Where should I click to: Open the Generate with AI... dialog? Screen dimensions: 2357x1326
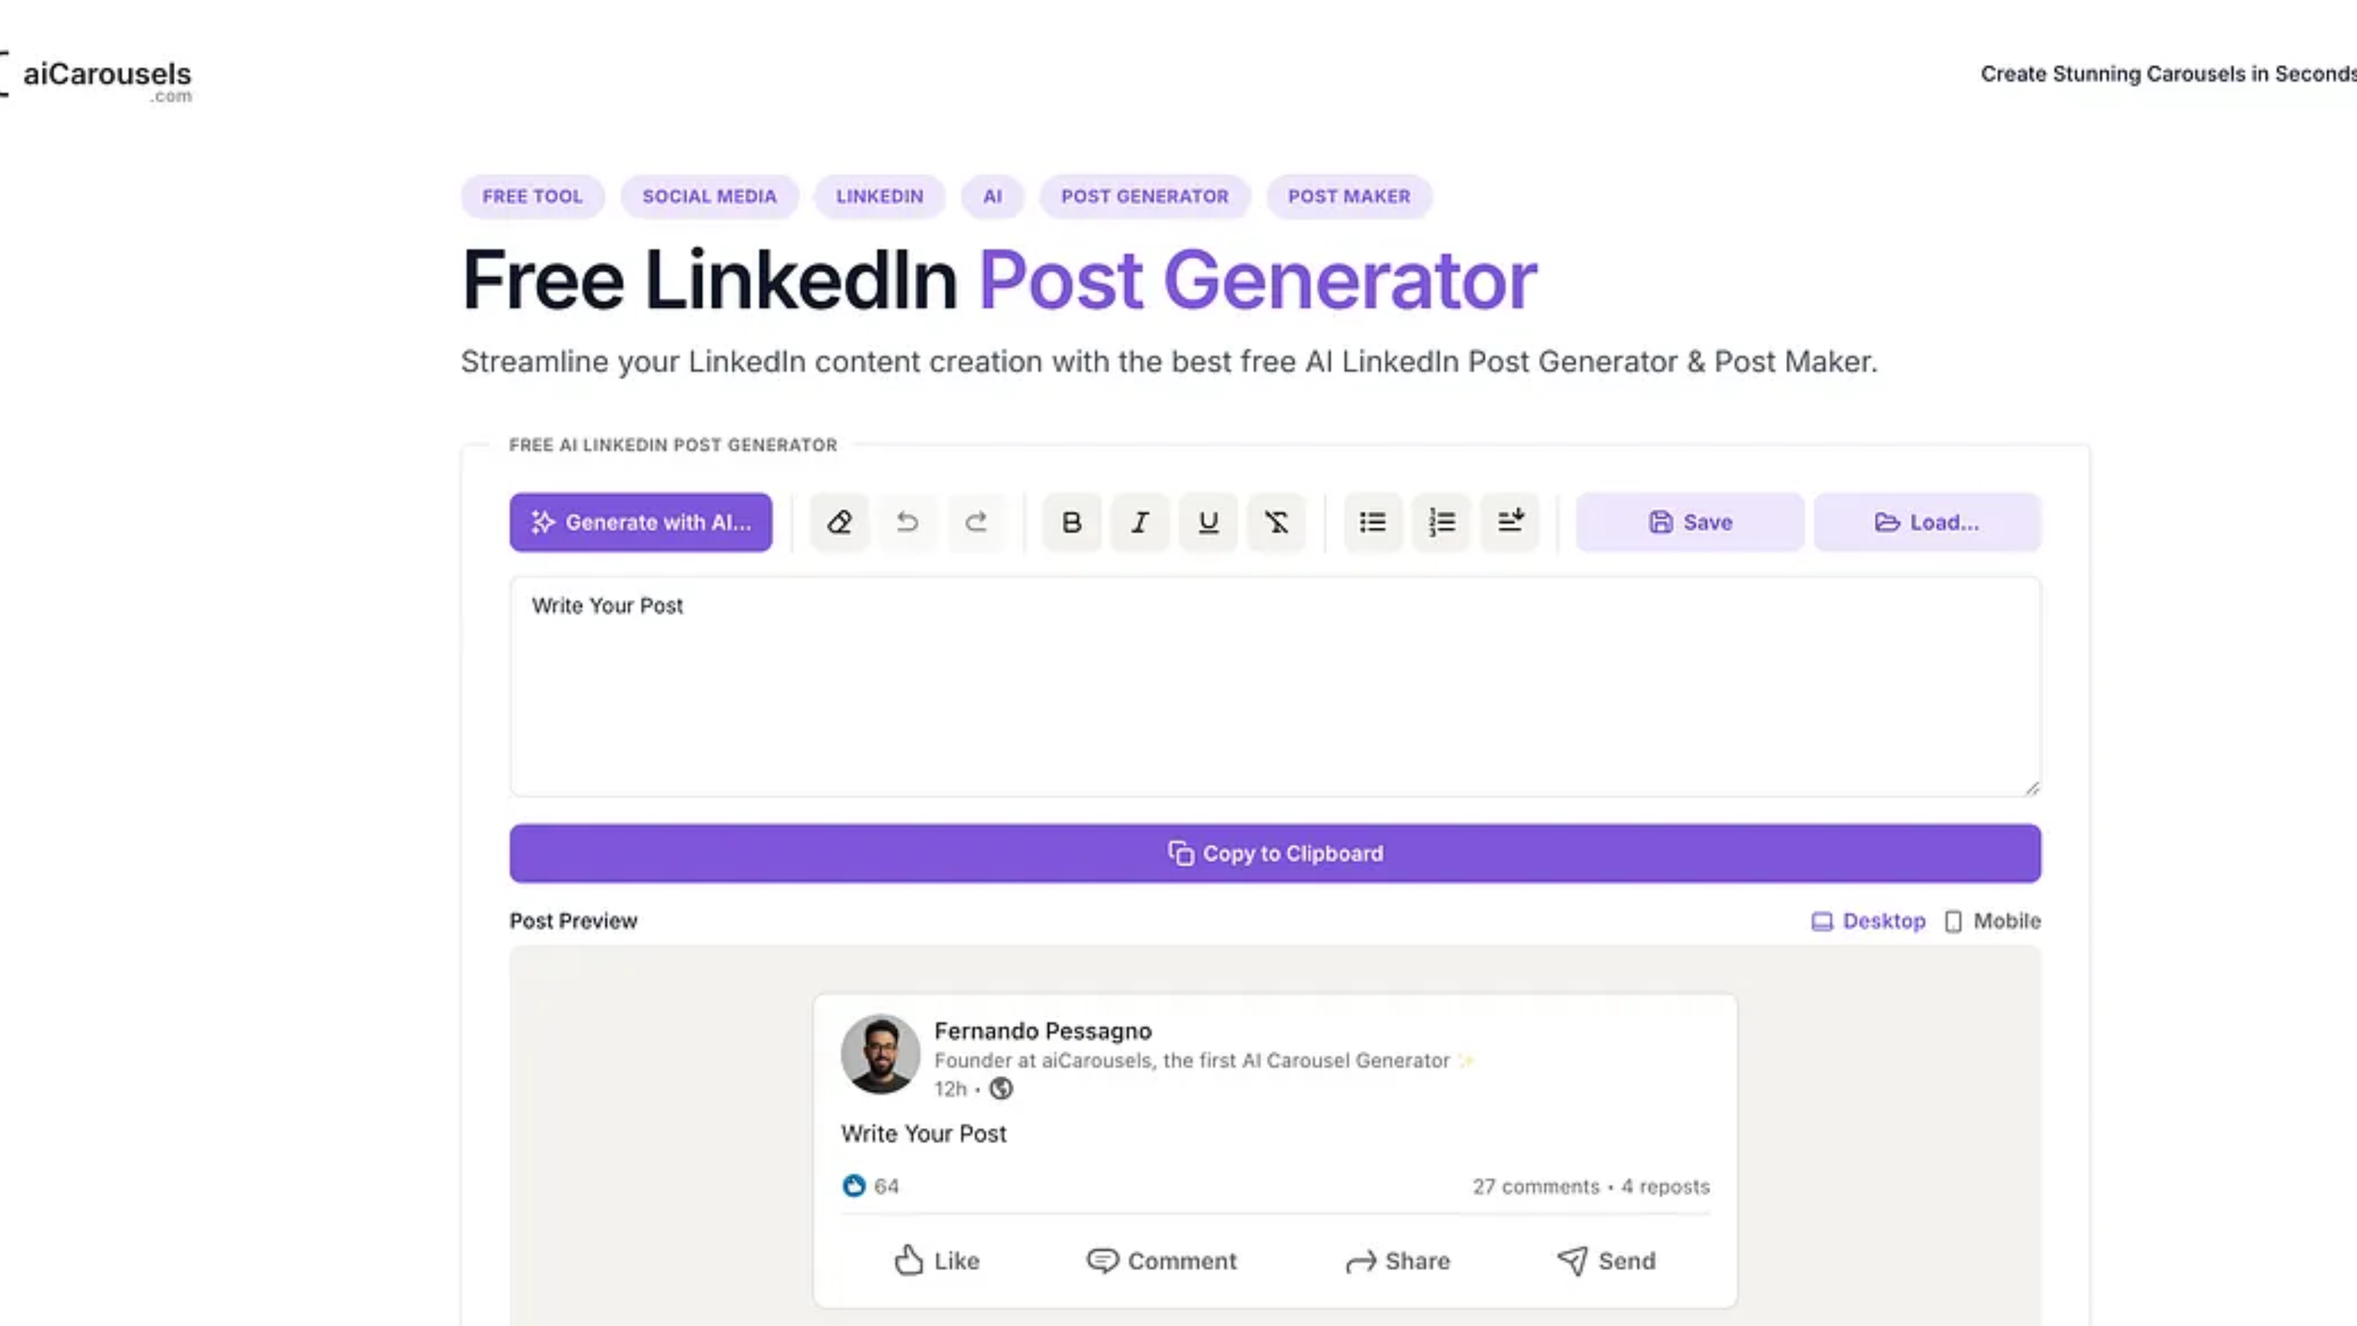click(x=641, y=523)
